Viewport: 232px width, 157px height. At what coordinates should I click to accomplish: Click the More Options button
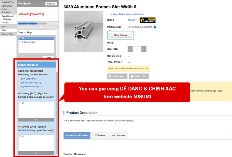tap(121, 35)
